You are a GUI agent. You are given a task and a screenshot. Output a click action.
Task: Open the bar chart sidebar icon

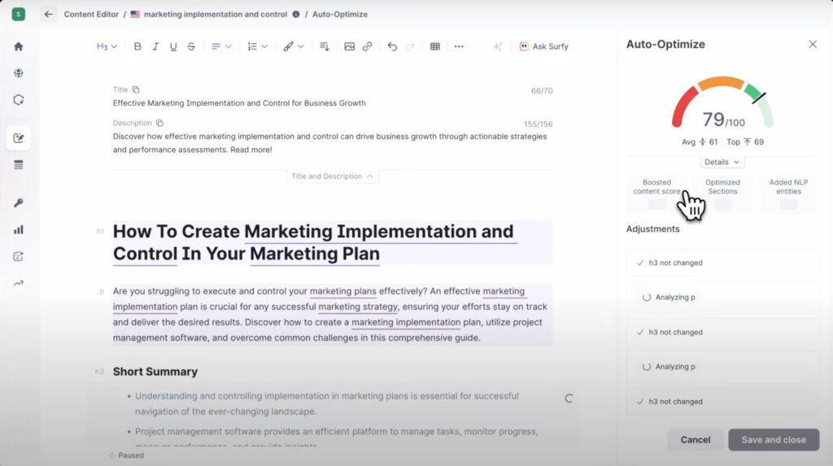(19, 229)
